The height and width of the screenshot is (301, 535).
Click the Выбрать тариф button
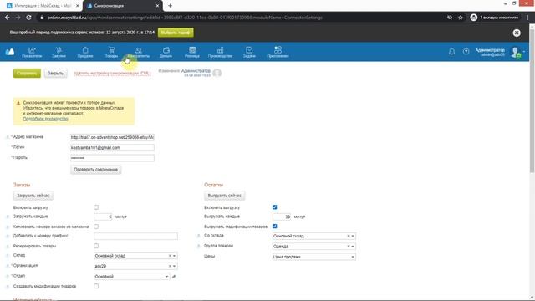click(176, 33)
